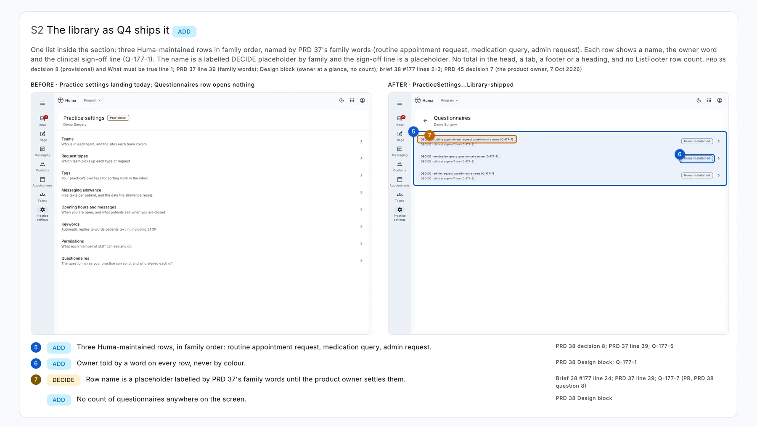This screenshot has width=757, height=426.
Task: Open the Questionnaires row in the BEFORE settings list
Action: pyautogui.click(x=212, y=261)
